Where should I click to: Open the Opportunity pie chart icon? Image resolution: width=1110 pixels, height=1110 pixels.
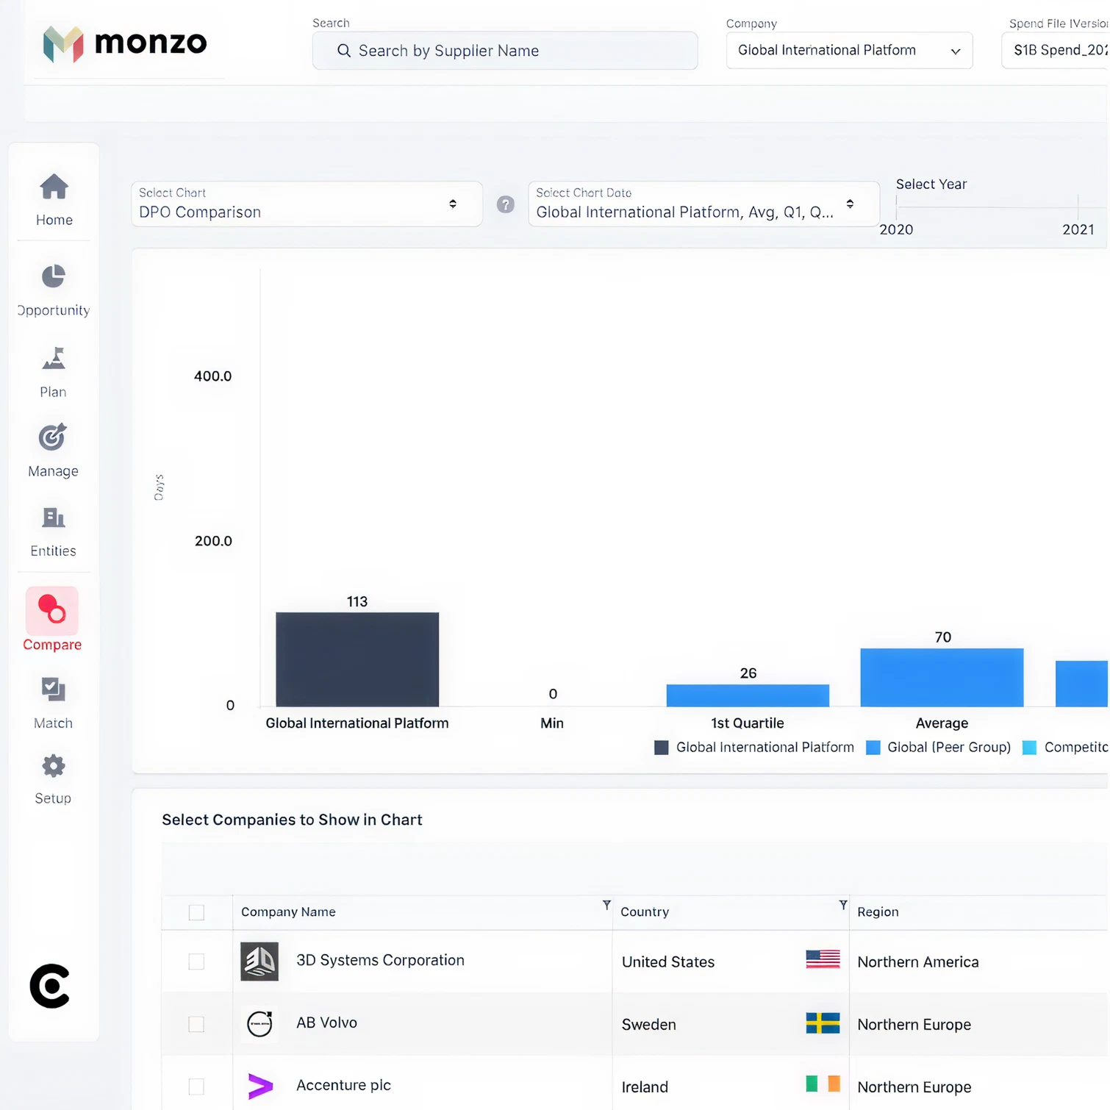(54, 276)
